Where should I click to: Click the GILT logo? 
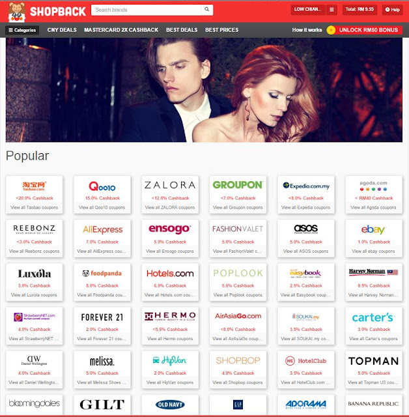(102, 405)
